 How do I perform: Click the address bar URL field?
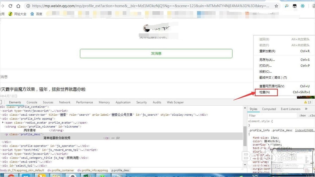pyautogui.click(x=151, y=6)
